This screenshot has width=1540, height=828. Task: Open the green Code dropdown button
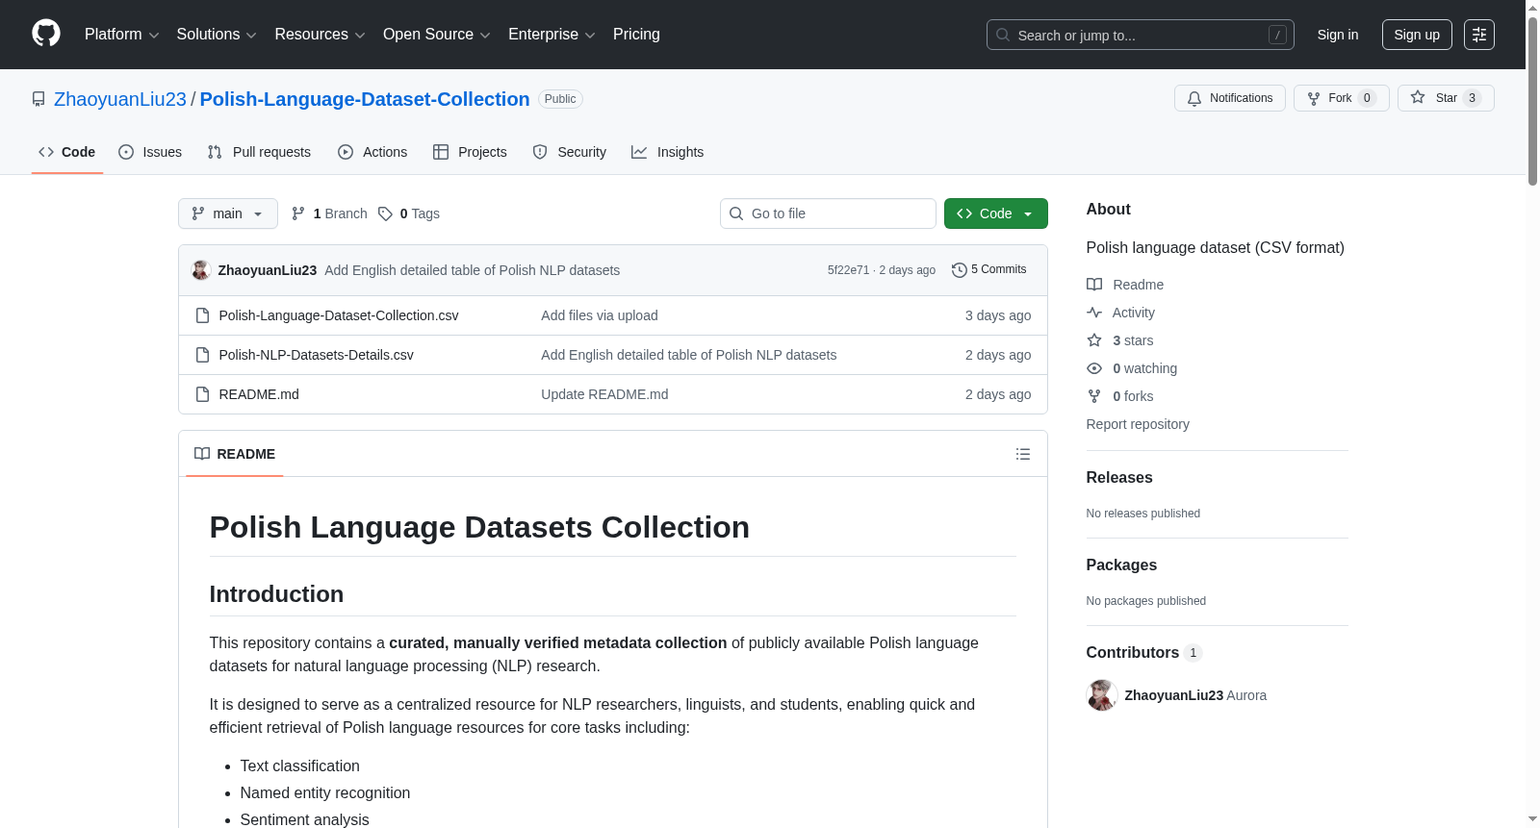click(996, 213)
